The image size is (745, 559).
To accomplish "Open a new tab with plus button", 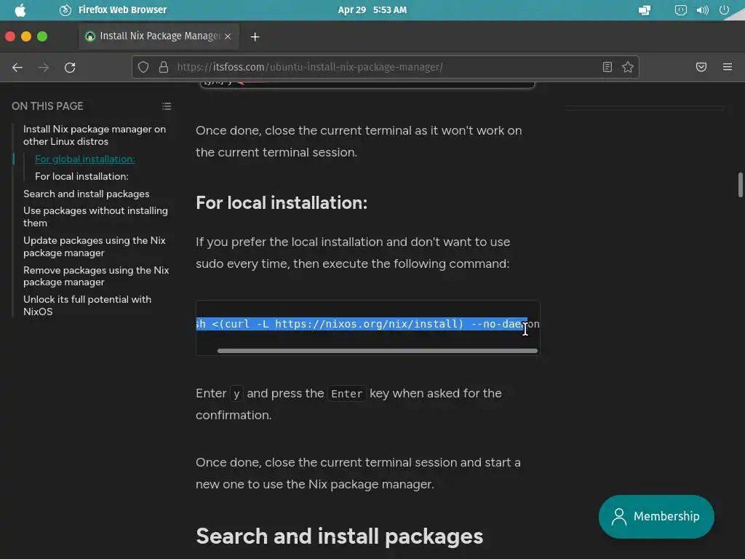I will pyautogui.click(x=255, y=36).
